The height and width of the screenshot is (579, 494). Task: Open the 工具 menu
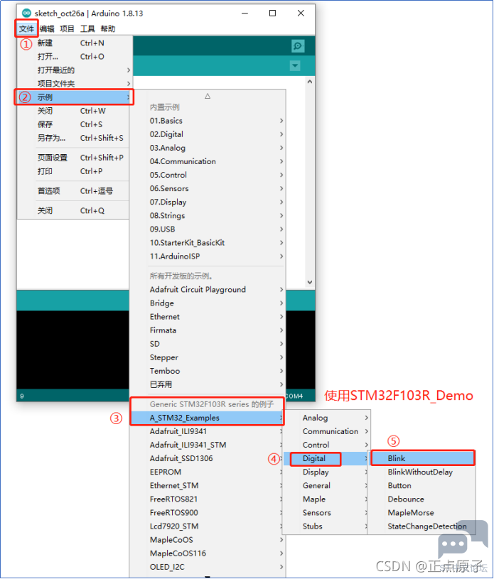(x=87, y=28)
